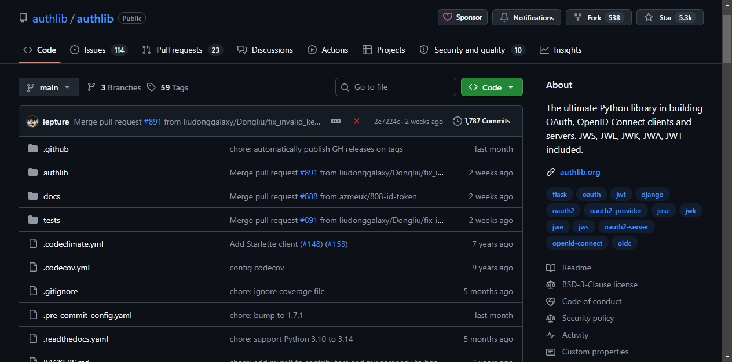Focus the Go to file search field

pos(396,87)
